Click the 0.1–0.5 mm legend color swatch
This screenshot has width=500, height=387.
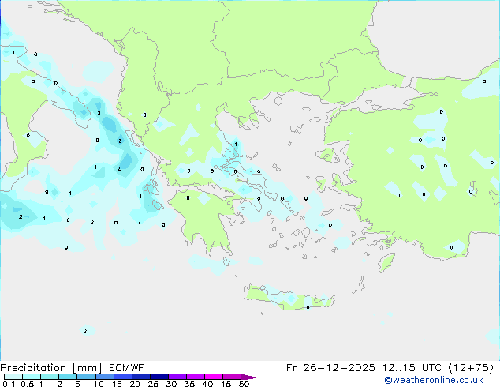coord(13,377)
